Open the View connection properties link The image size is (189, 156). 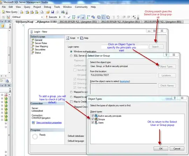pos(49,123)
